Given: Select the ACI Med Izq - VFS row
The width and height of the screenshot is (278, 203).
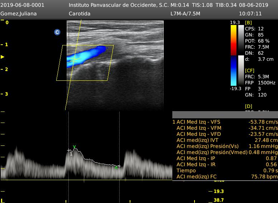Looking at the screenshot, I should (x=225, y=122).
